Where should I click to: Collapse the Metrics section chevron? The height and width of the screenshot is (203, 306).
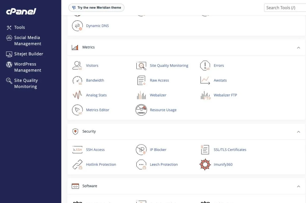298,48
